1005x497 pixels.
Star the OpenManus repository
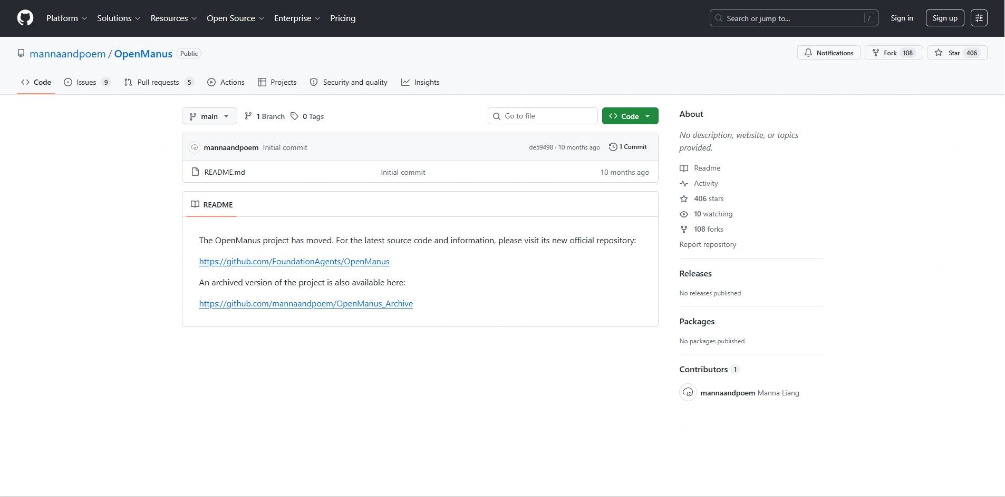tap(956, 53)
